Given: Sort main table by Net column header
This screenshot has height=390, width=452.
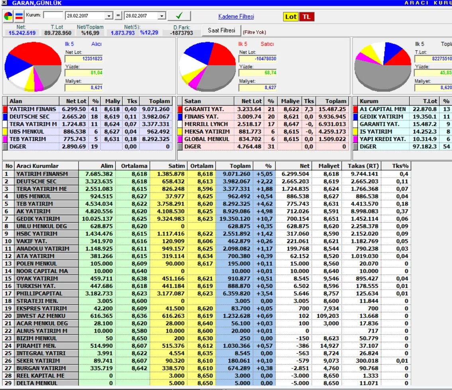Looking at the screenshot, I should click(293, 166).
